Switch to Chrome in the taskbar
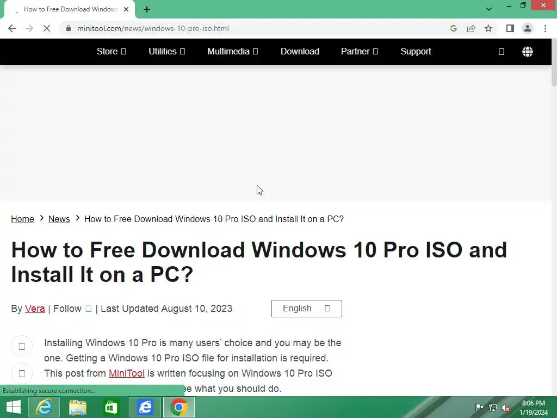This screenshot has height=418, width=557. coord(178,407)
